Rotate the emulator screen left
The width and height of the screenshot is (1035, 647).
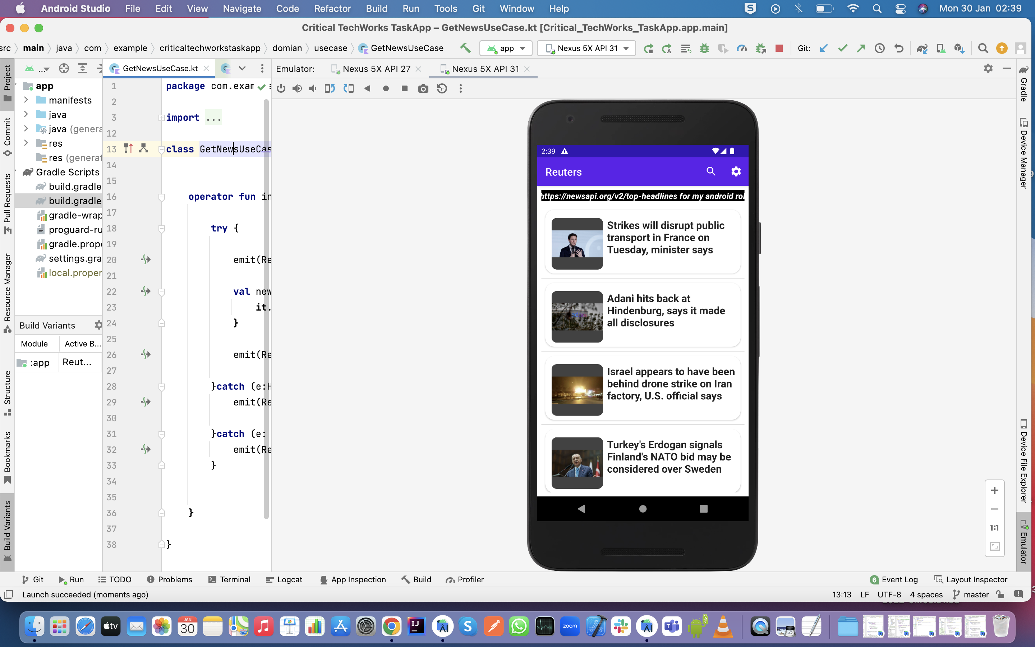[330, 88]
